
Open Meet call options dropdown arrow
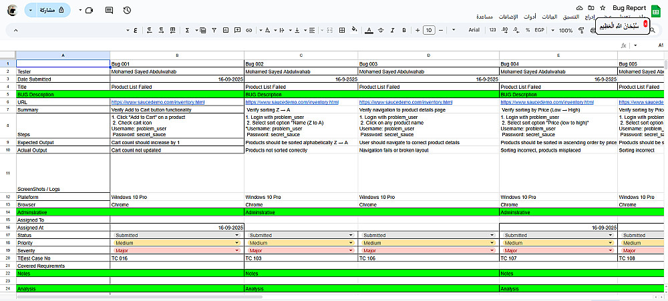[x=80, y=10]
